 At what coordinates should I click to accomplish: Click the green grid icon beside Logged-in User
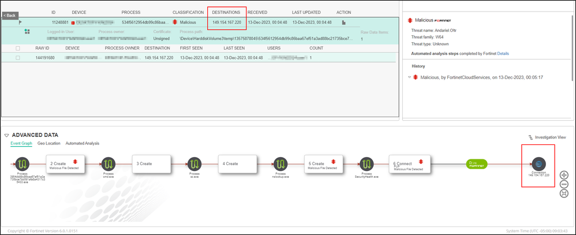point(27,32)
